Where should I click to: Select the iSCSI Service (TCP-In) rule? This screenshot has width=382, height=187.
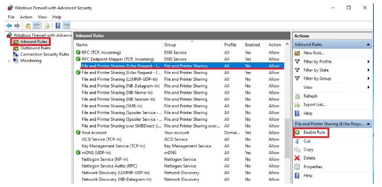click(x=179, y=139)
